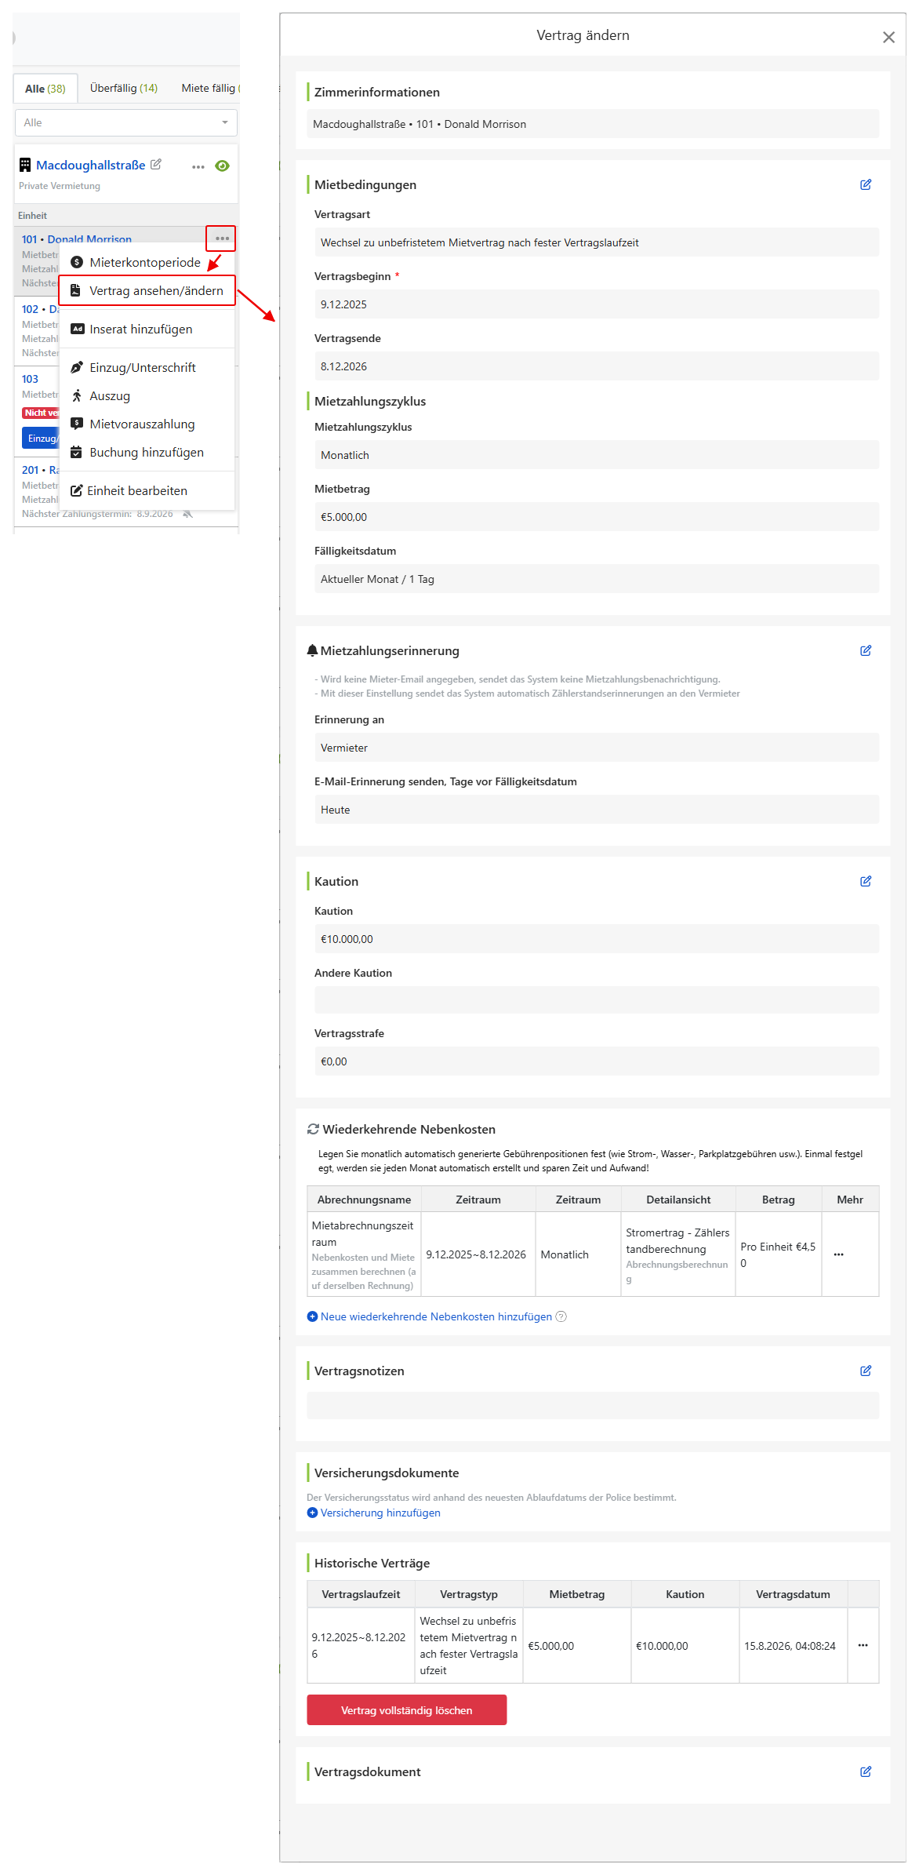Image resolution: width=919 pixels, height=1875 pixels.
Task: Switch to the Alle (38) tab
Action: point(45,89)
